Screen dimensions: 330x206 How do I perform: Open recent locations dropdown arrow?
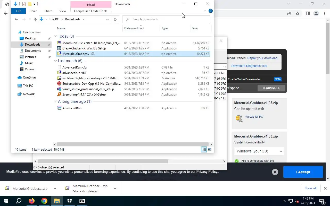30,19
